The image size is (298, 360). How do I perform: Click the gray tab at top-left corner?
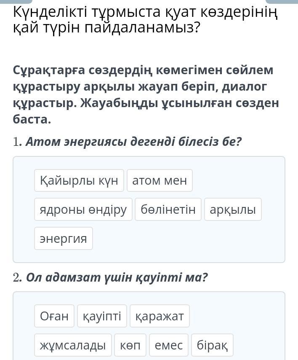(x=16, y=1)
